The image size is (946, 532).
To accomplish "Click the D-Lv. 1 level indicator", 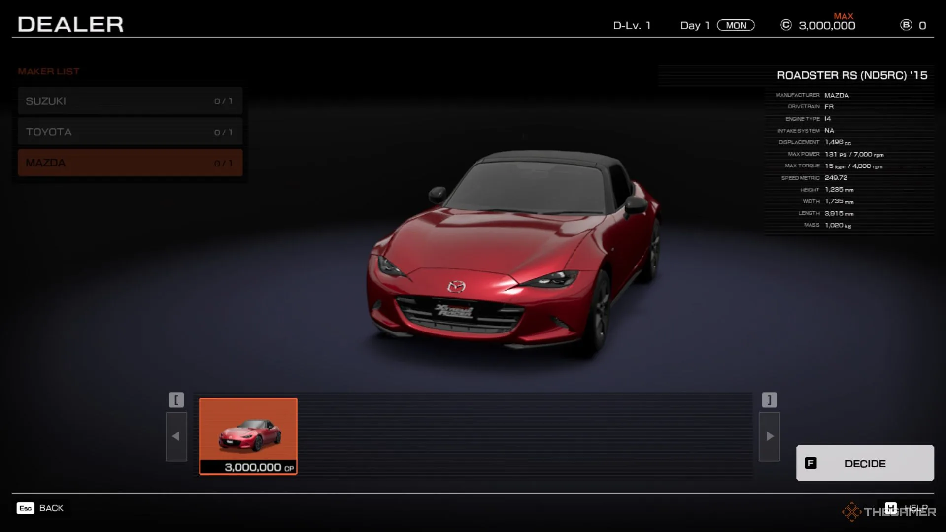I will [x=632, y=25].
